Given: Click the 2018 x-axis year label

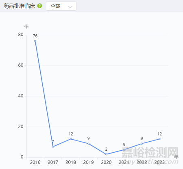Looking at the screenshot, I should coord(71,162).
